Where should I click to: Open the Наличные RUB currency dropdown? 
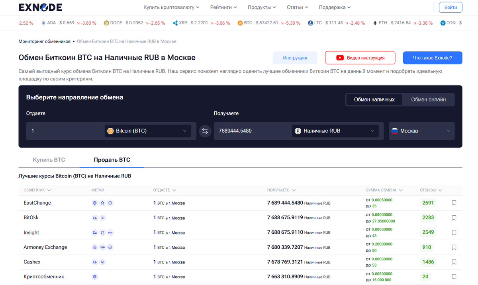click(335, 131)
